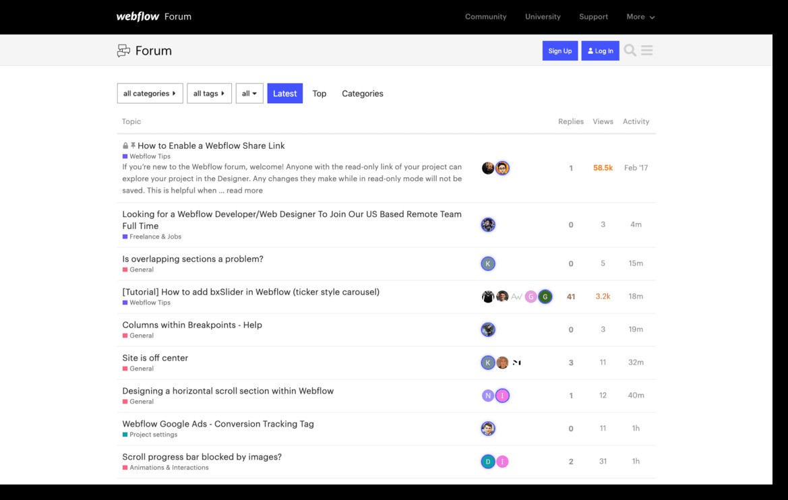Open first avatar on bxSlider tutorial row
Viewport: 788px width, 500px height.
[488, 296]
